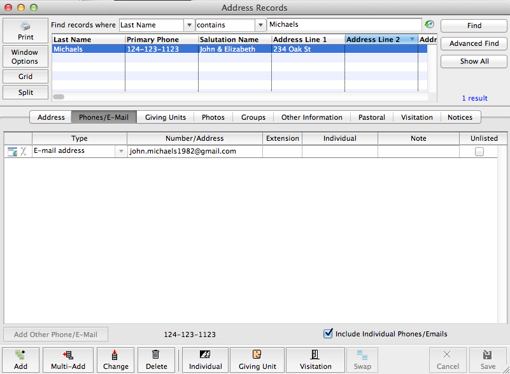Switch to the Giving Units tab

[x=165, y=117]
